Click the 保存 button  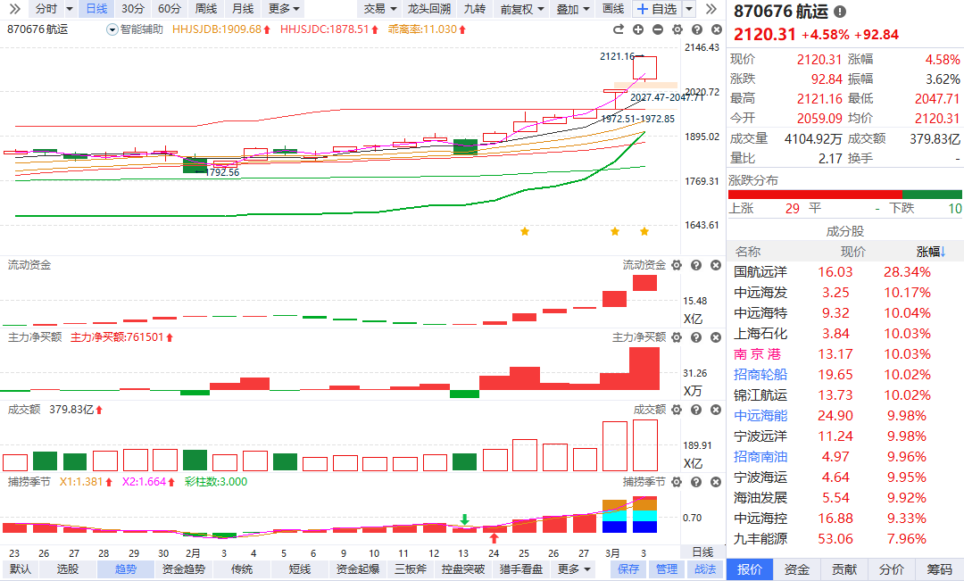pos(629,569)
